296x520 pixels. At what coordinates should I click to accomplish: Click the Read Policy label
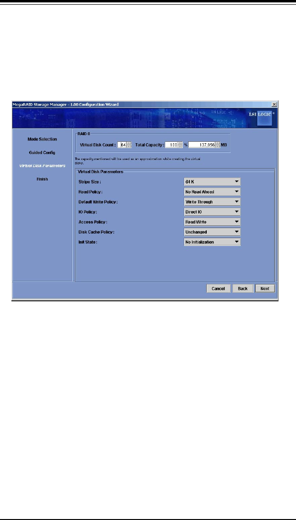pyautogui.click(x=90, y=192)
